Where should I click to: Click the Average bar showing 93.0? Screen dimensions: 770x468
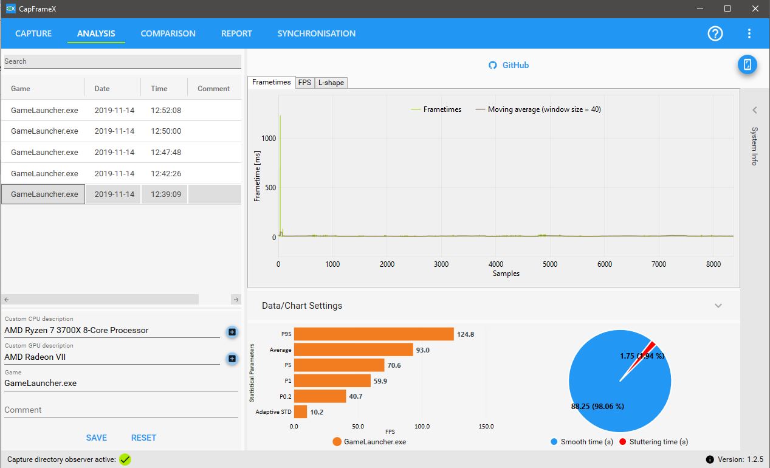click(354, 349)
